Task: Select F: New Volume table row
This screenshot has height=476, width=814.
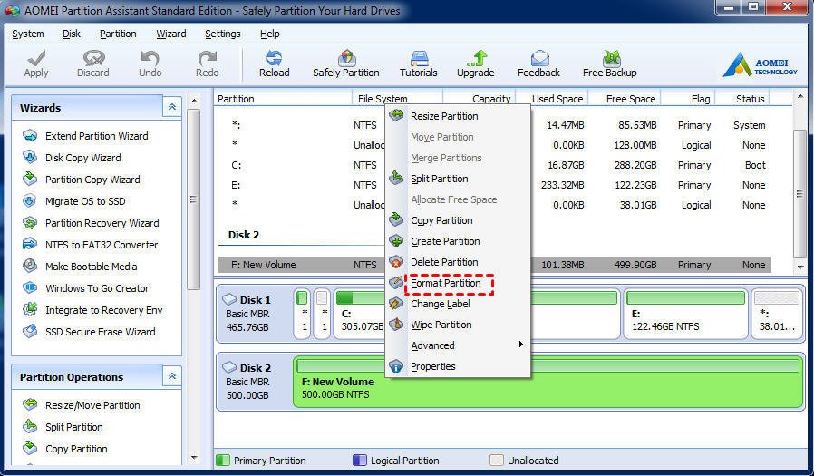Action: coord(495,265)
